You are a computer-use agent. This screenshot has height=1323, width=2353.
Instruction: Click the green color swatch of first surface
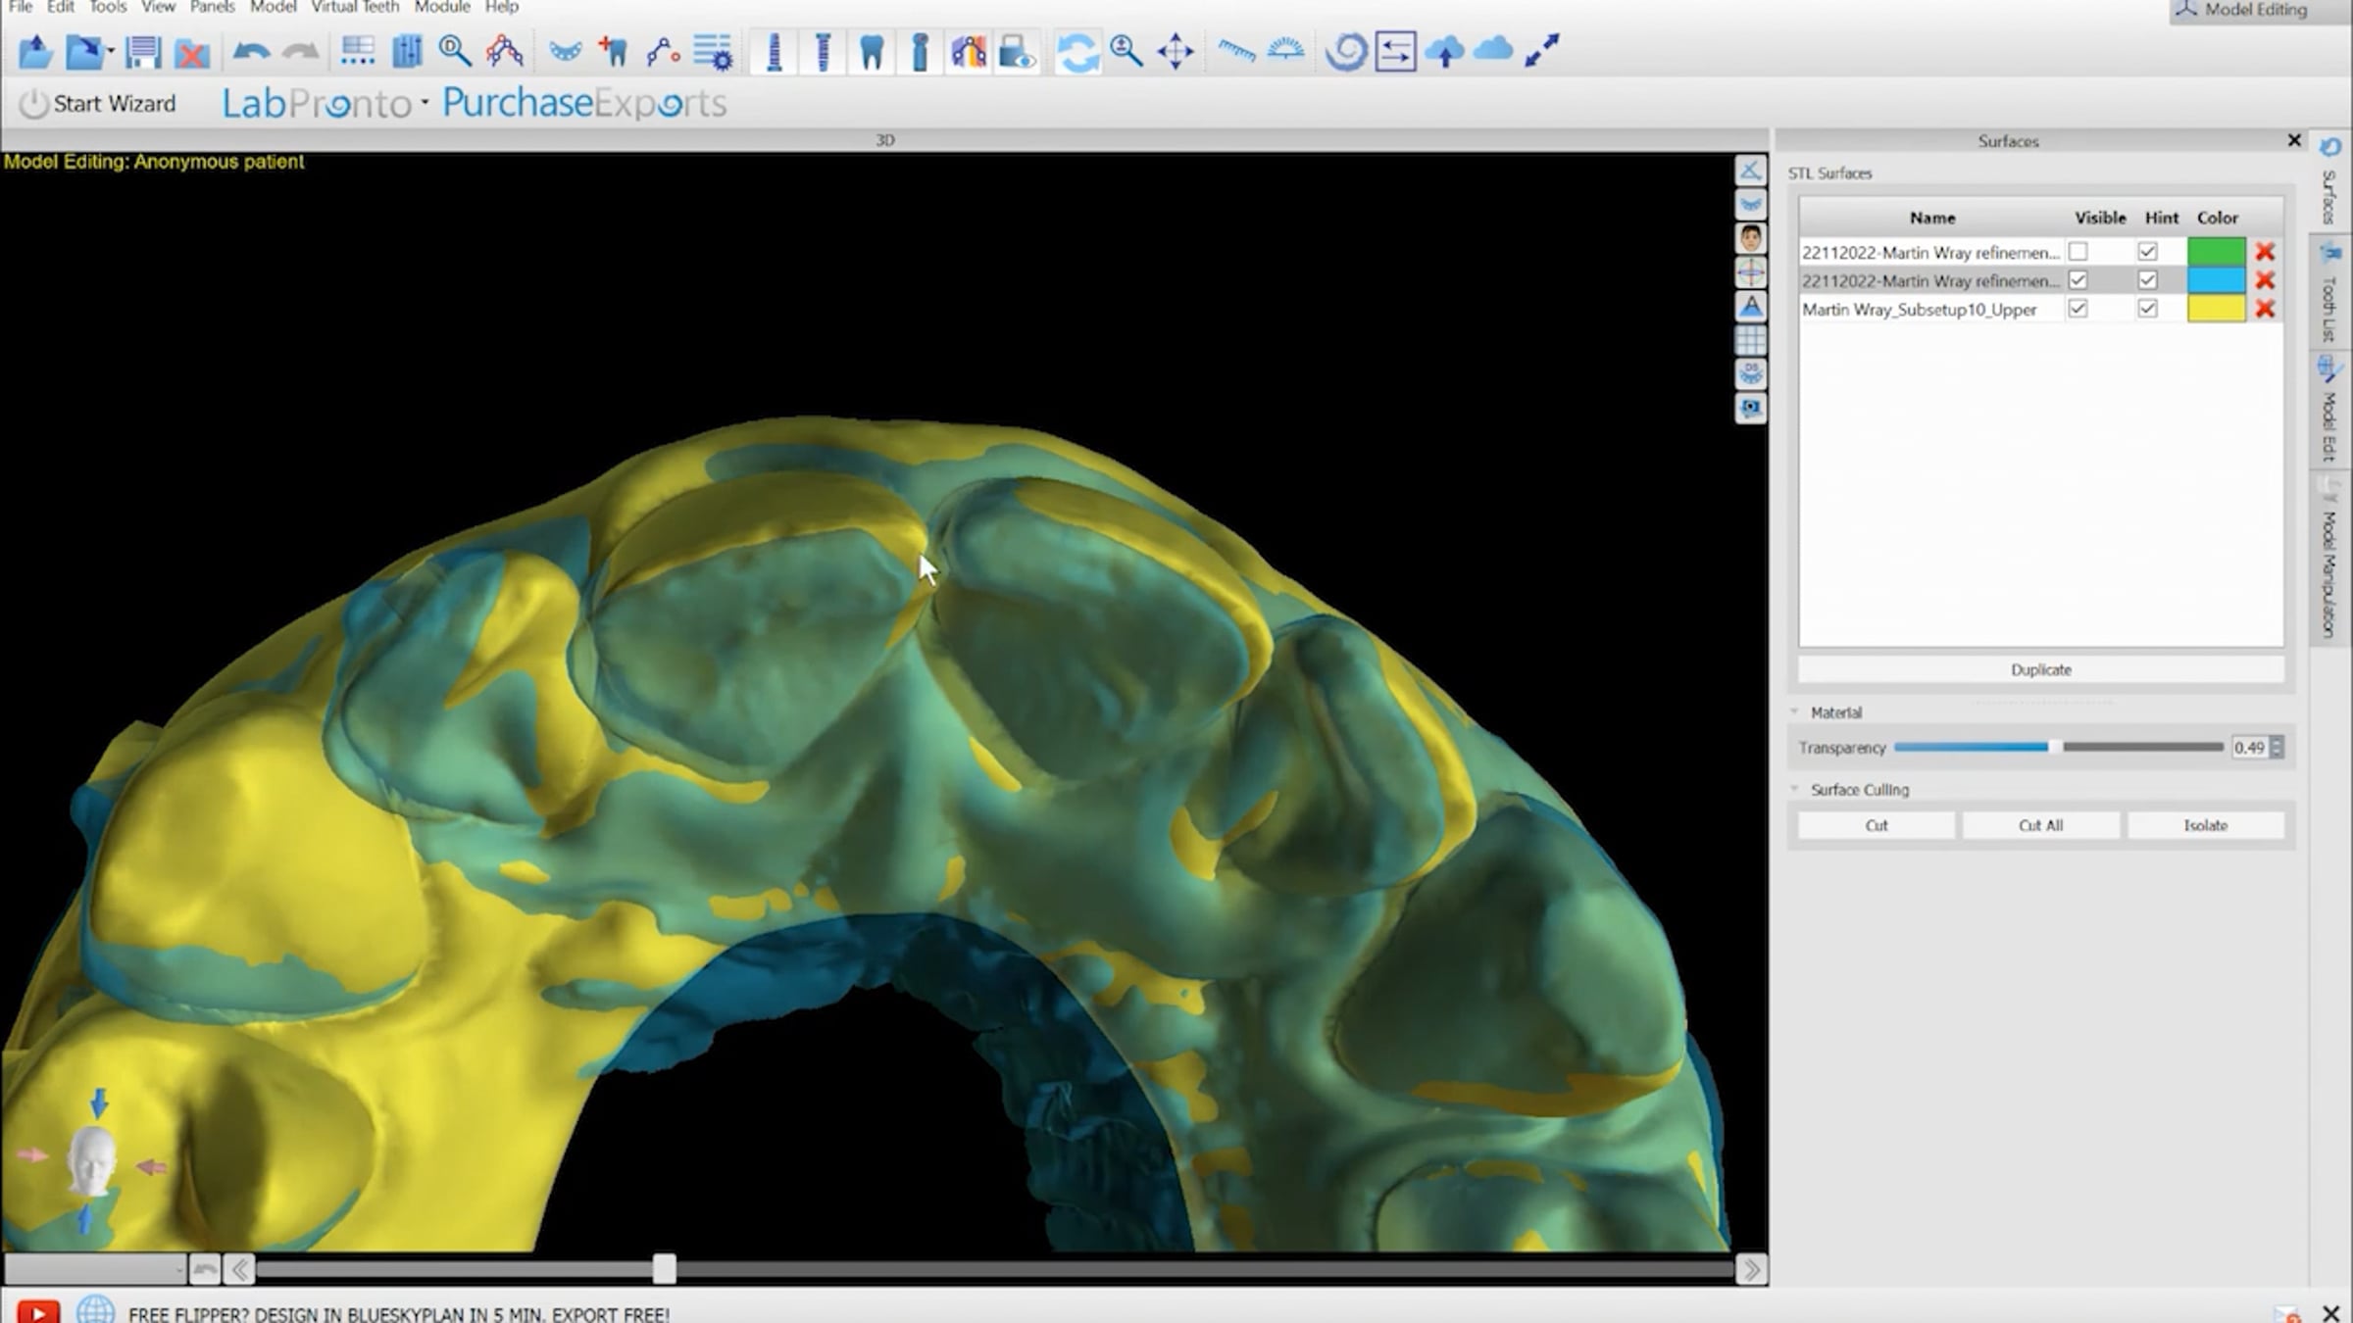coord(2217,252)
